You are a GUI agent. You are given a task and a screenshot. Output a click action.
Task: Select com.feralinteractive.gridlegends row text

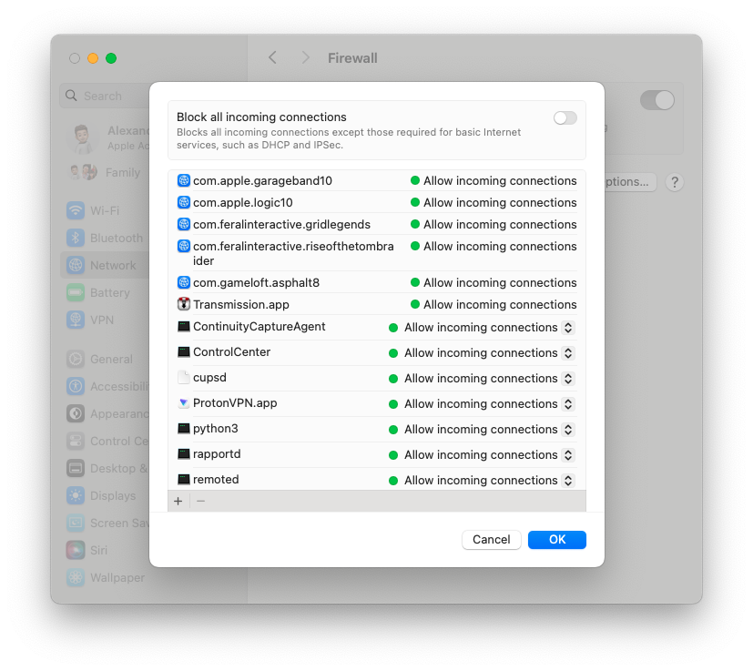click(281, 224)
